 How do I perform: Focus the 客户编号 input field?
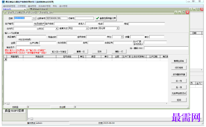click(x=23, y=24)
